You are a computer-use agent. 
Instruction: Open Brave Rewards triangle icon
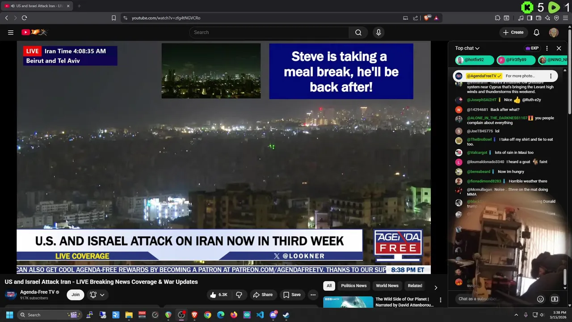(436, 18)
